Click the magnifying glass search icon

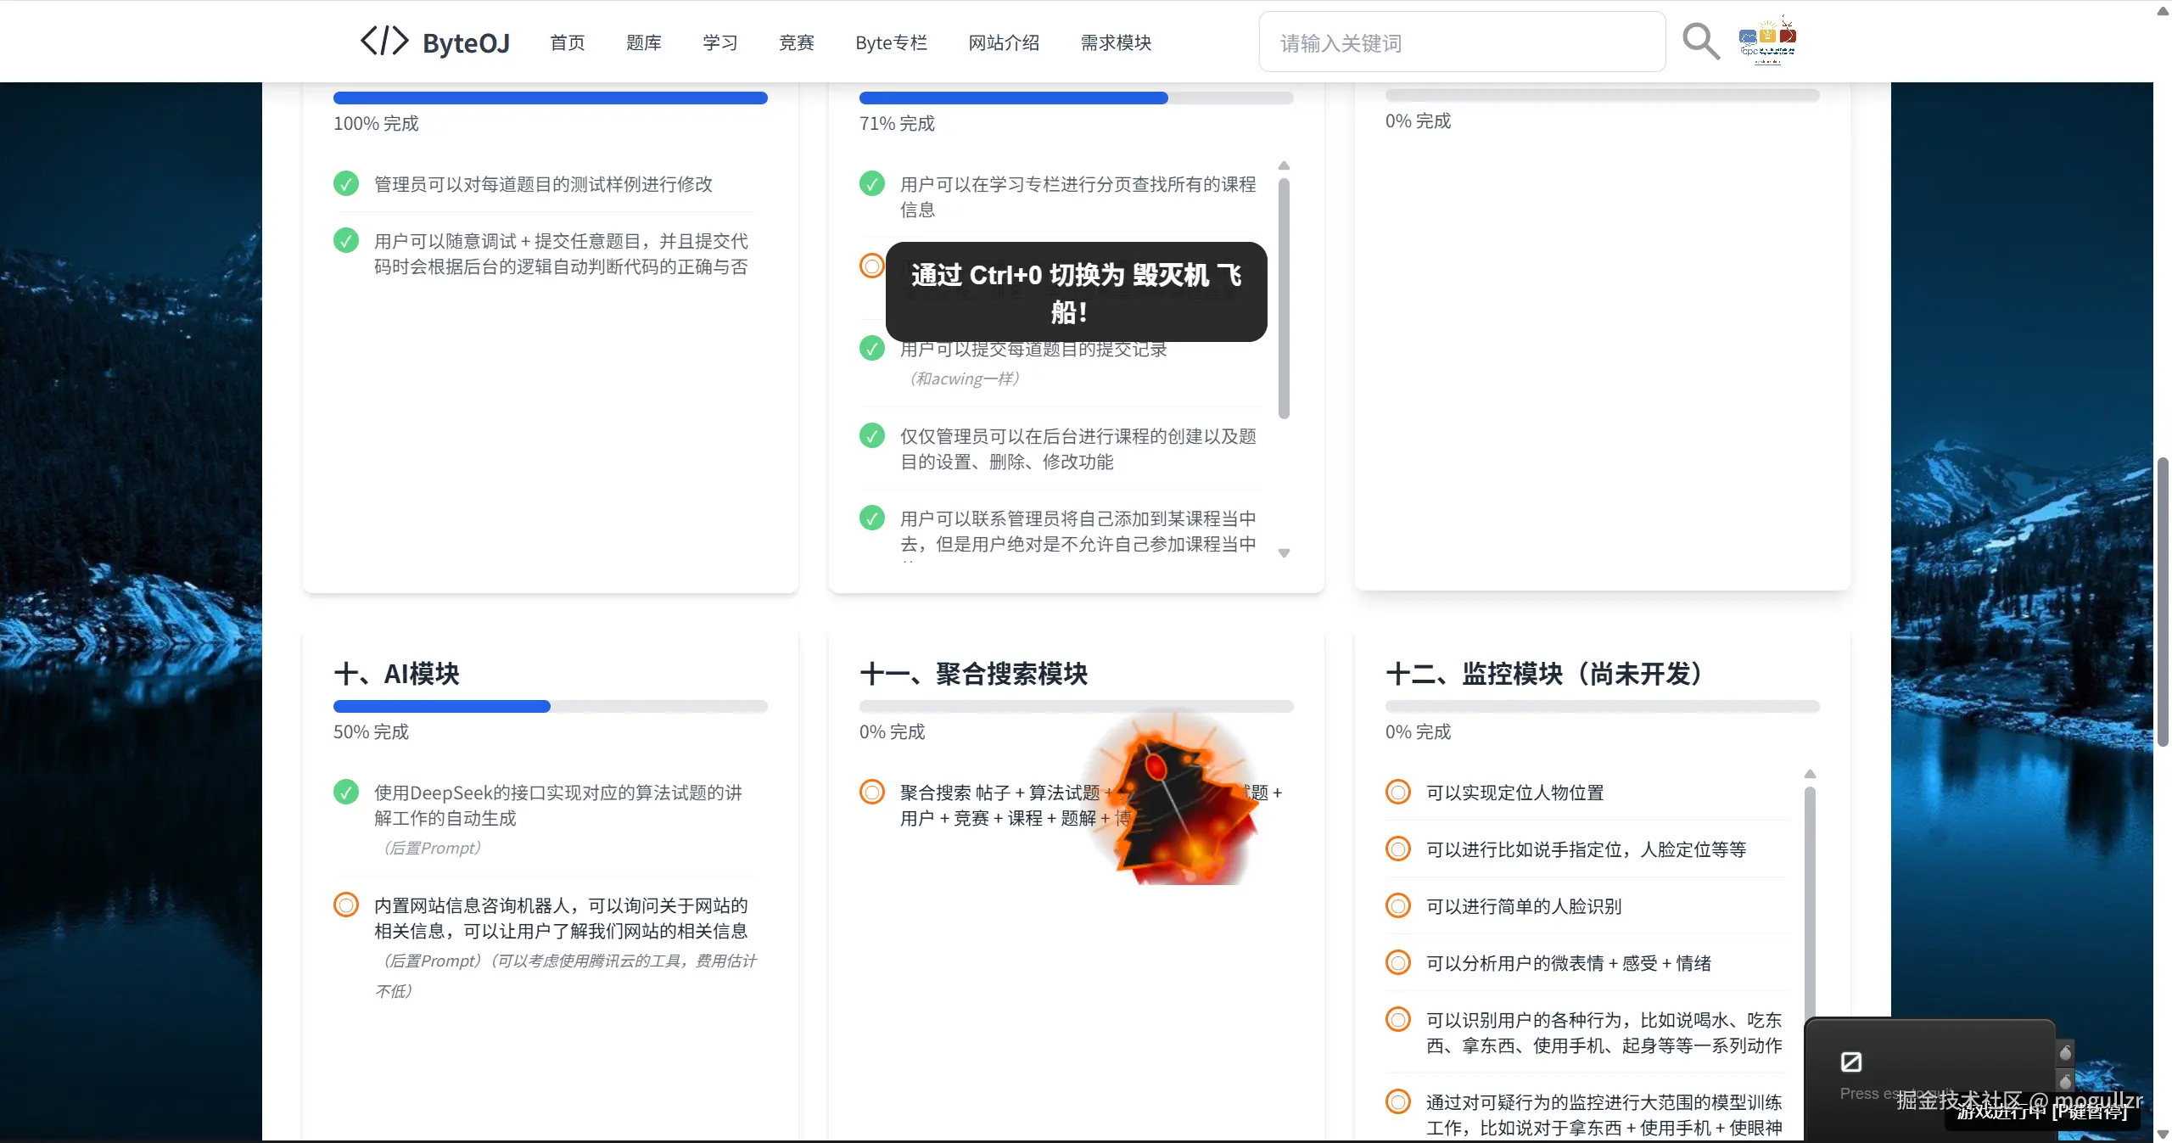click(1700, 41)
